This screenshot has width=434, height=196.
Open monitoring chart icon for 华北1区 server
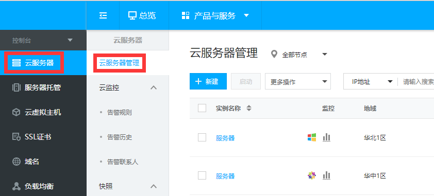(327, 137)
